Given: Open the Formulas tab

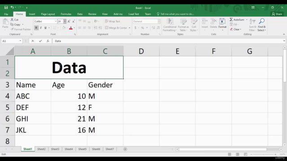Looking at the screenshot, I should click(x=66, y=14).
